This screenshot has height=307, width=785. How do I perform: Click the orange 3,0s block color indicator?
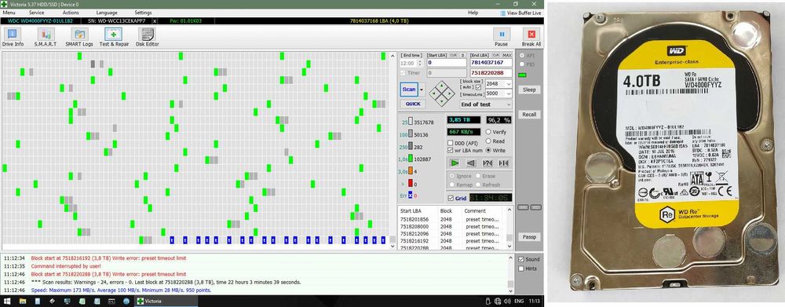410,171
